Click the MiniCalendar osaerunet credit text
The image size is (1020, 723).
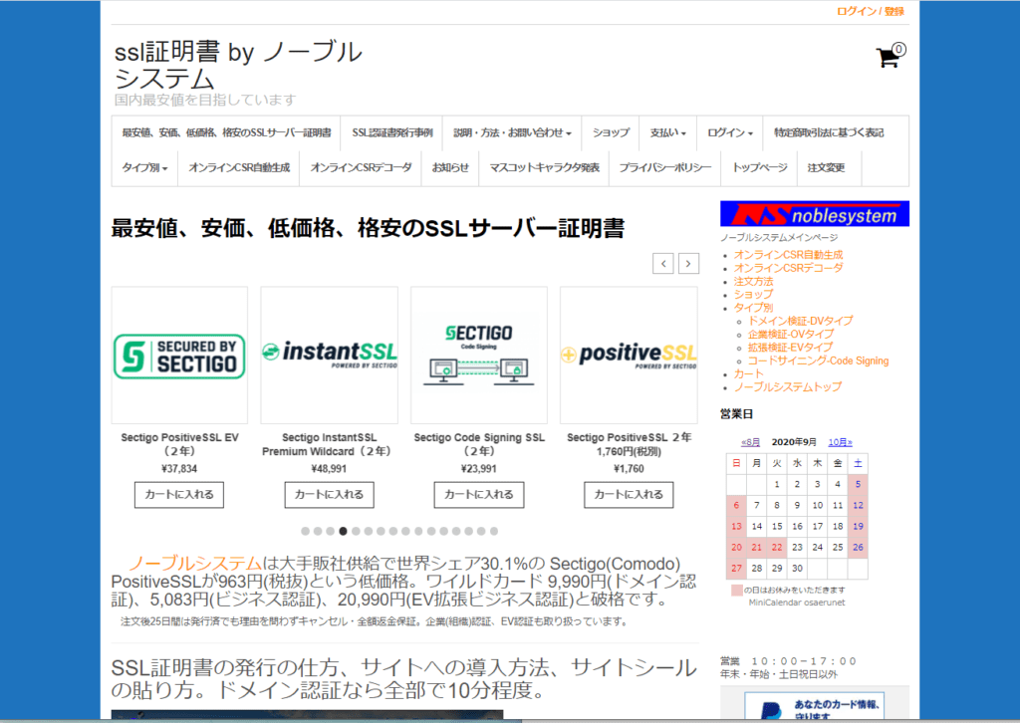[x=797, y=602]
